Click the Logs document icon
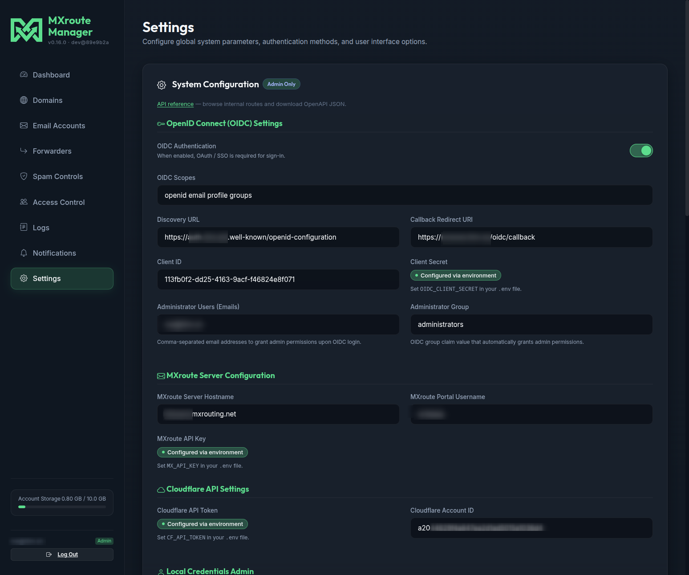Viewport: 689px width, 575px height. point(24,227)
